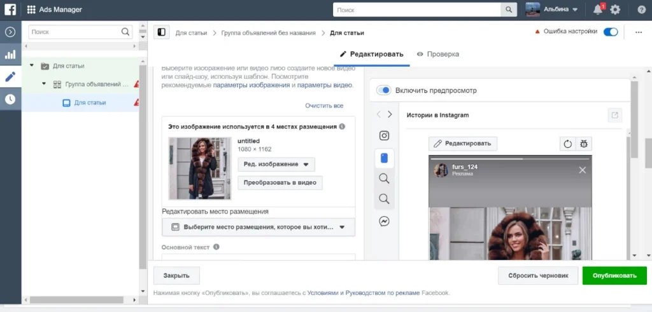Click the left panel horizontal scrollbar
This screenshot has width=652, height=312.
point(76,299)
